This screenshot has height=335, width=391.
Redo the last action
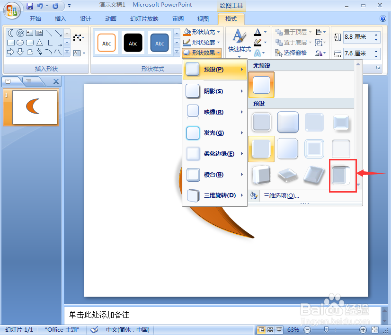(x=55, y=6)
